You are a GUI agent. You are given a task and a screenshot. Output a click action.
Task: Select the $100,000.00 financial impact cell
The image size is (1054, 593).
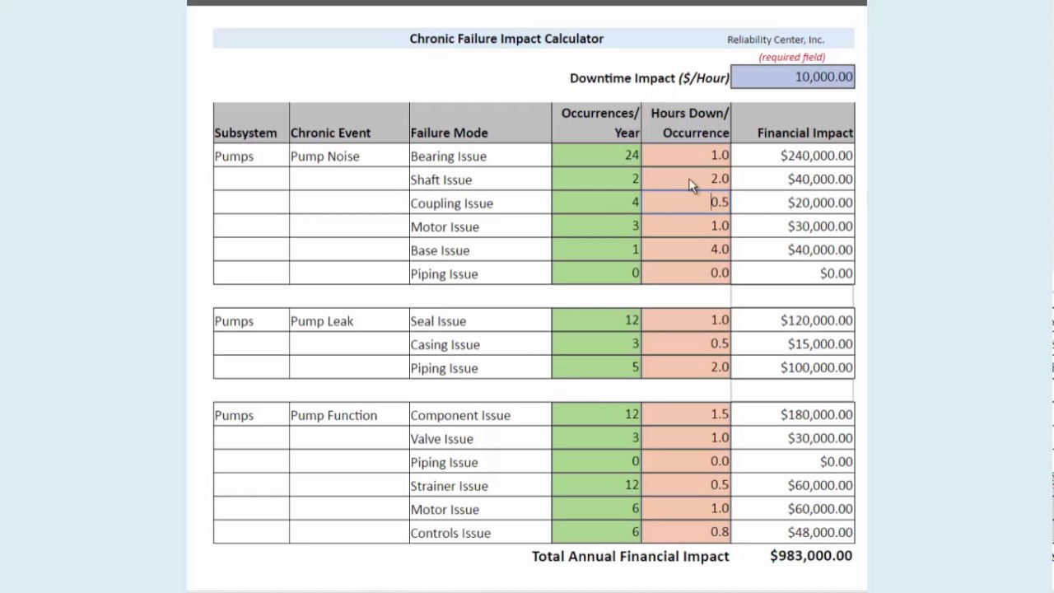[x=792, y=367]
